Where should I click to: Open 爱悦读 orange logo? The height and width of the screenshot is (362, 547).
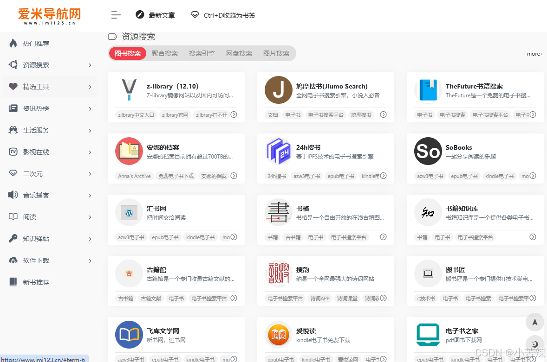279,335
